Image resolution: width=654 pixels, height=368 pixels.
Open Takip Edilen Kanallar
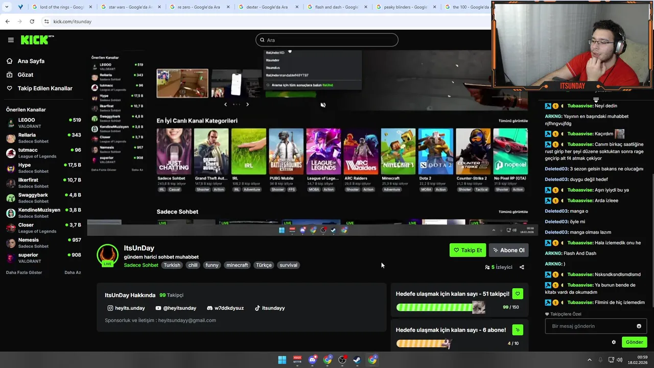[45, 88]
